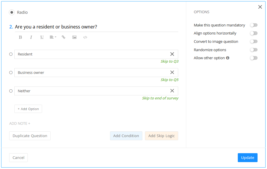
Task: Remove the Resident option
Action: coord(172,54)
